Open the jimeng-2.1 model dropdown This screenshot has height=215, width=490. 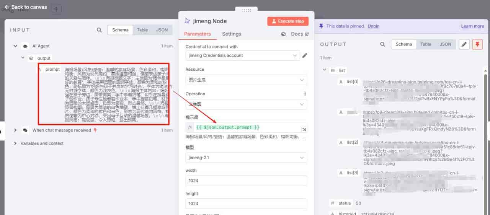coord(246,158)
